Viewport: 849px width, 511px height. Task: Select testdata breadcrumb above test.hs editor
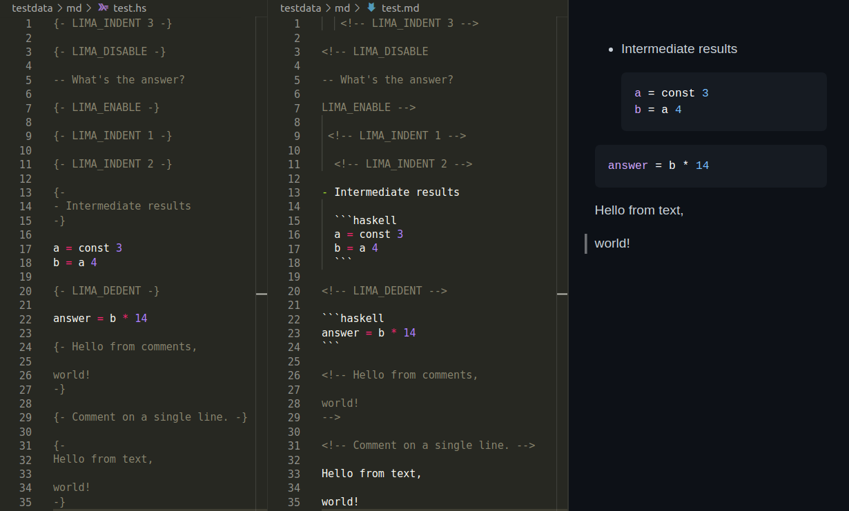pyautogui.click(x=32, y=8)
